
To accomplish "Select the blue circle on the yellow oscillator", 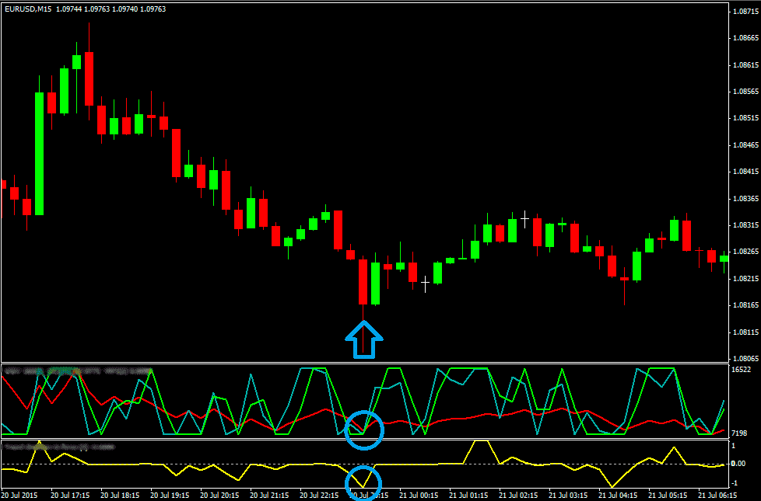I will point(363,483).
